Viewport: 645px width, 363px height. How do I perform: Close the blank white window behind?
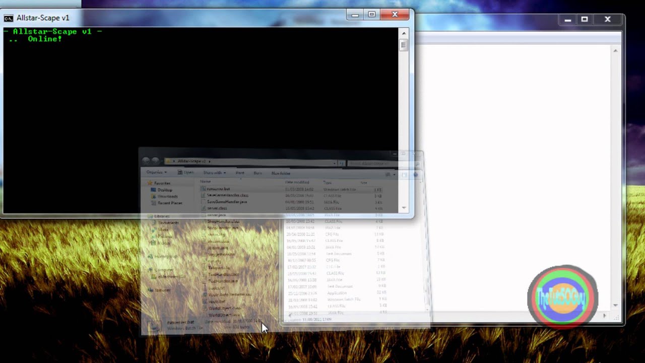pos(608,20)
